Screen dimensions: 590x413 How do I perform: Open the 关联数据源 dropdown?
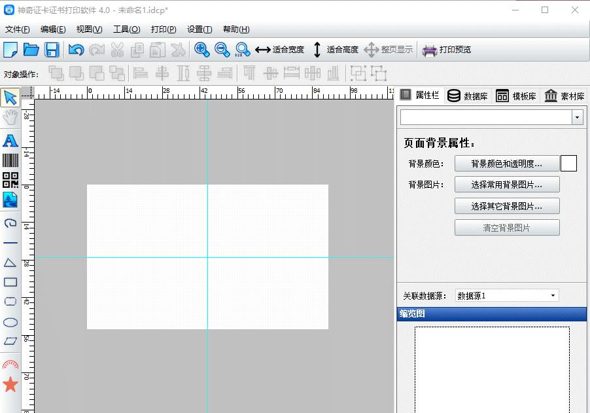[x=507, y=296]
